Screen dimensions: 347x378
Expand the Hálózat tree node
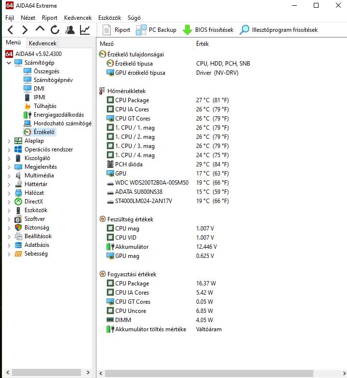point(9,193)
